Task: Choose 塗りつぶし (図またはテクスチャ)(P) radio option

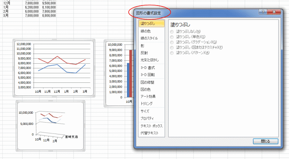Action: (x=172, y=47)
